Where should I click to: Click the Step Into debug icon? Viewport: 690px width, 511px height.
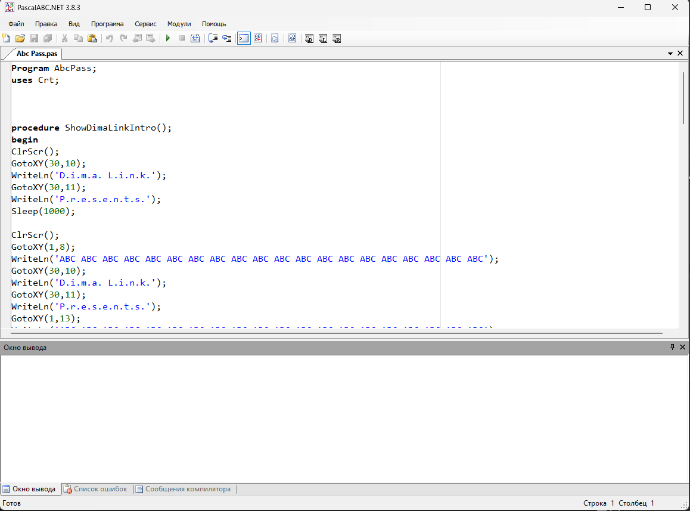coord(226,38)
